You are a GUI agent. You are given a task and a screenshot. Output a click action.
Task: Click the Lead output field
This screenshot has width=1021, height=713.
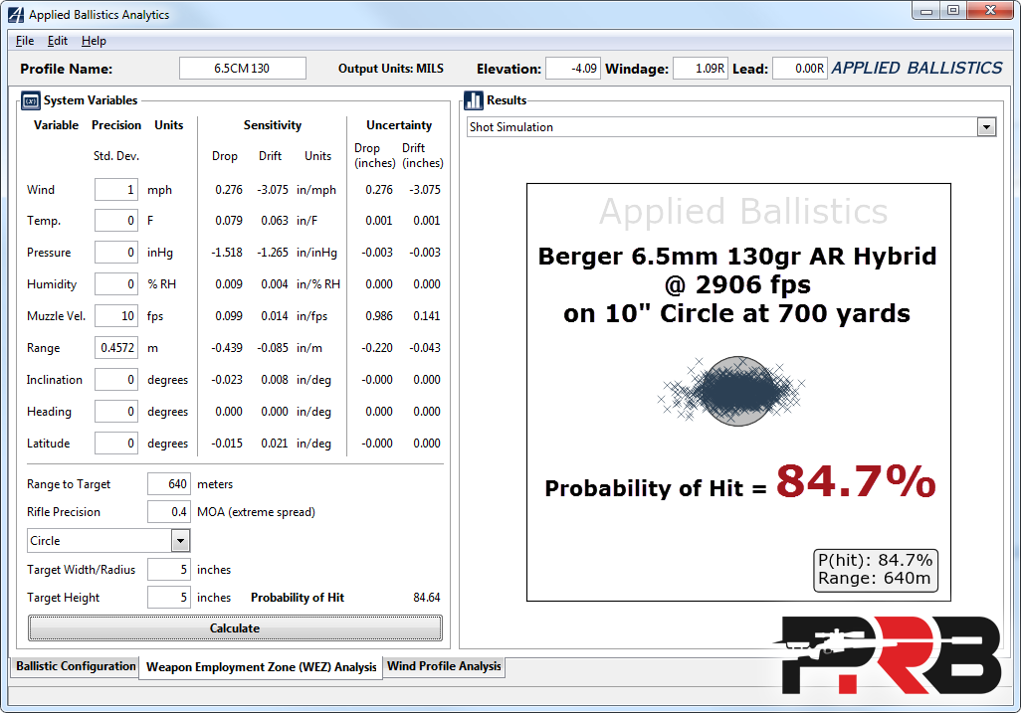pos(800,69)
